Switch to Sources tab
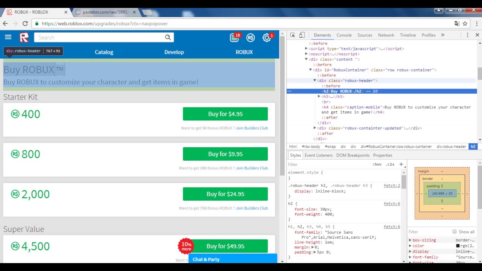Image resolution: width=482 pixels, height=271 pixels. tap(365, 35)
